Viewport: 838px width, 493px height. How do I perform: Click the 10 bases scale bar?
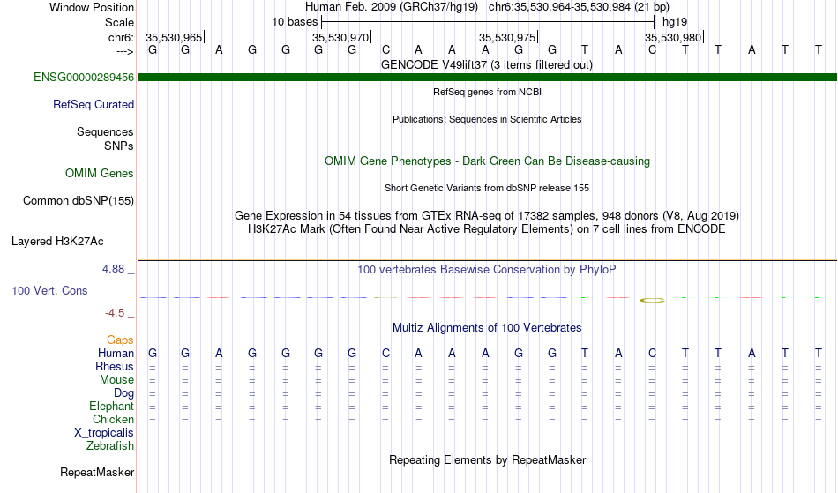(x=488, y=22)
